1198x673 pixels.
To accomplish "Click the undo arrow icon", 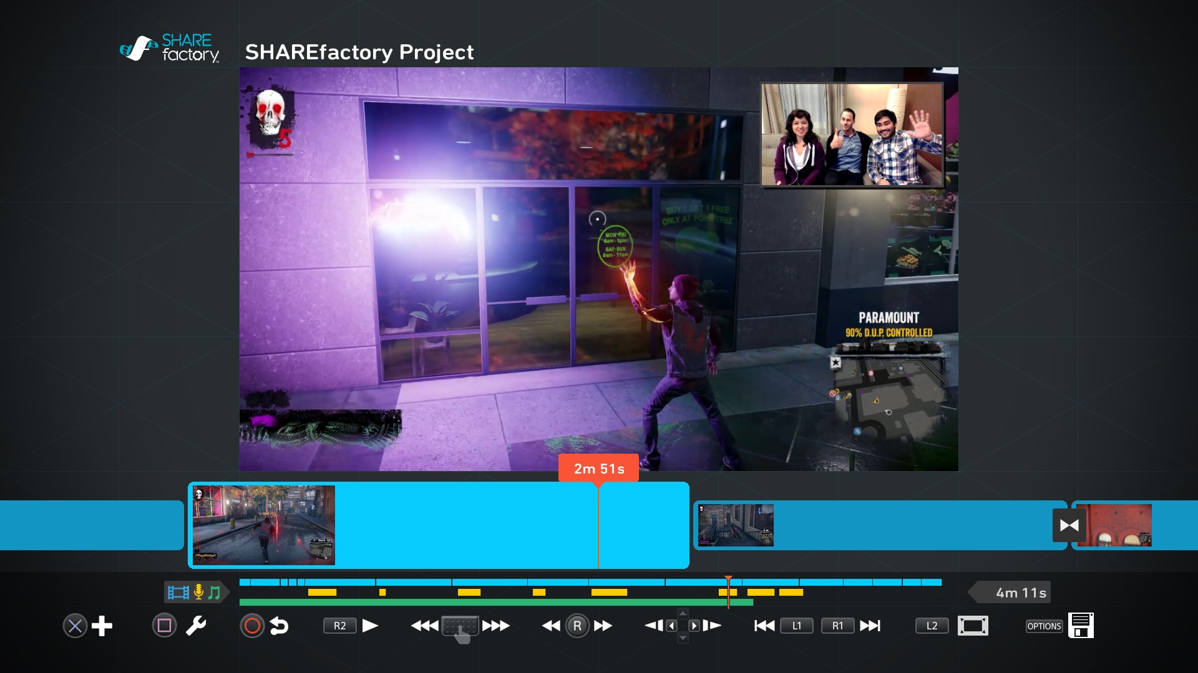I will (279, 626).
